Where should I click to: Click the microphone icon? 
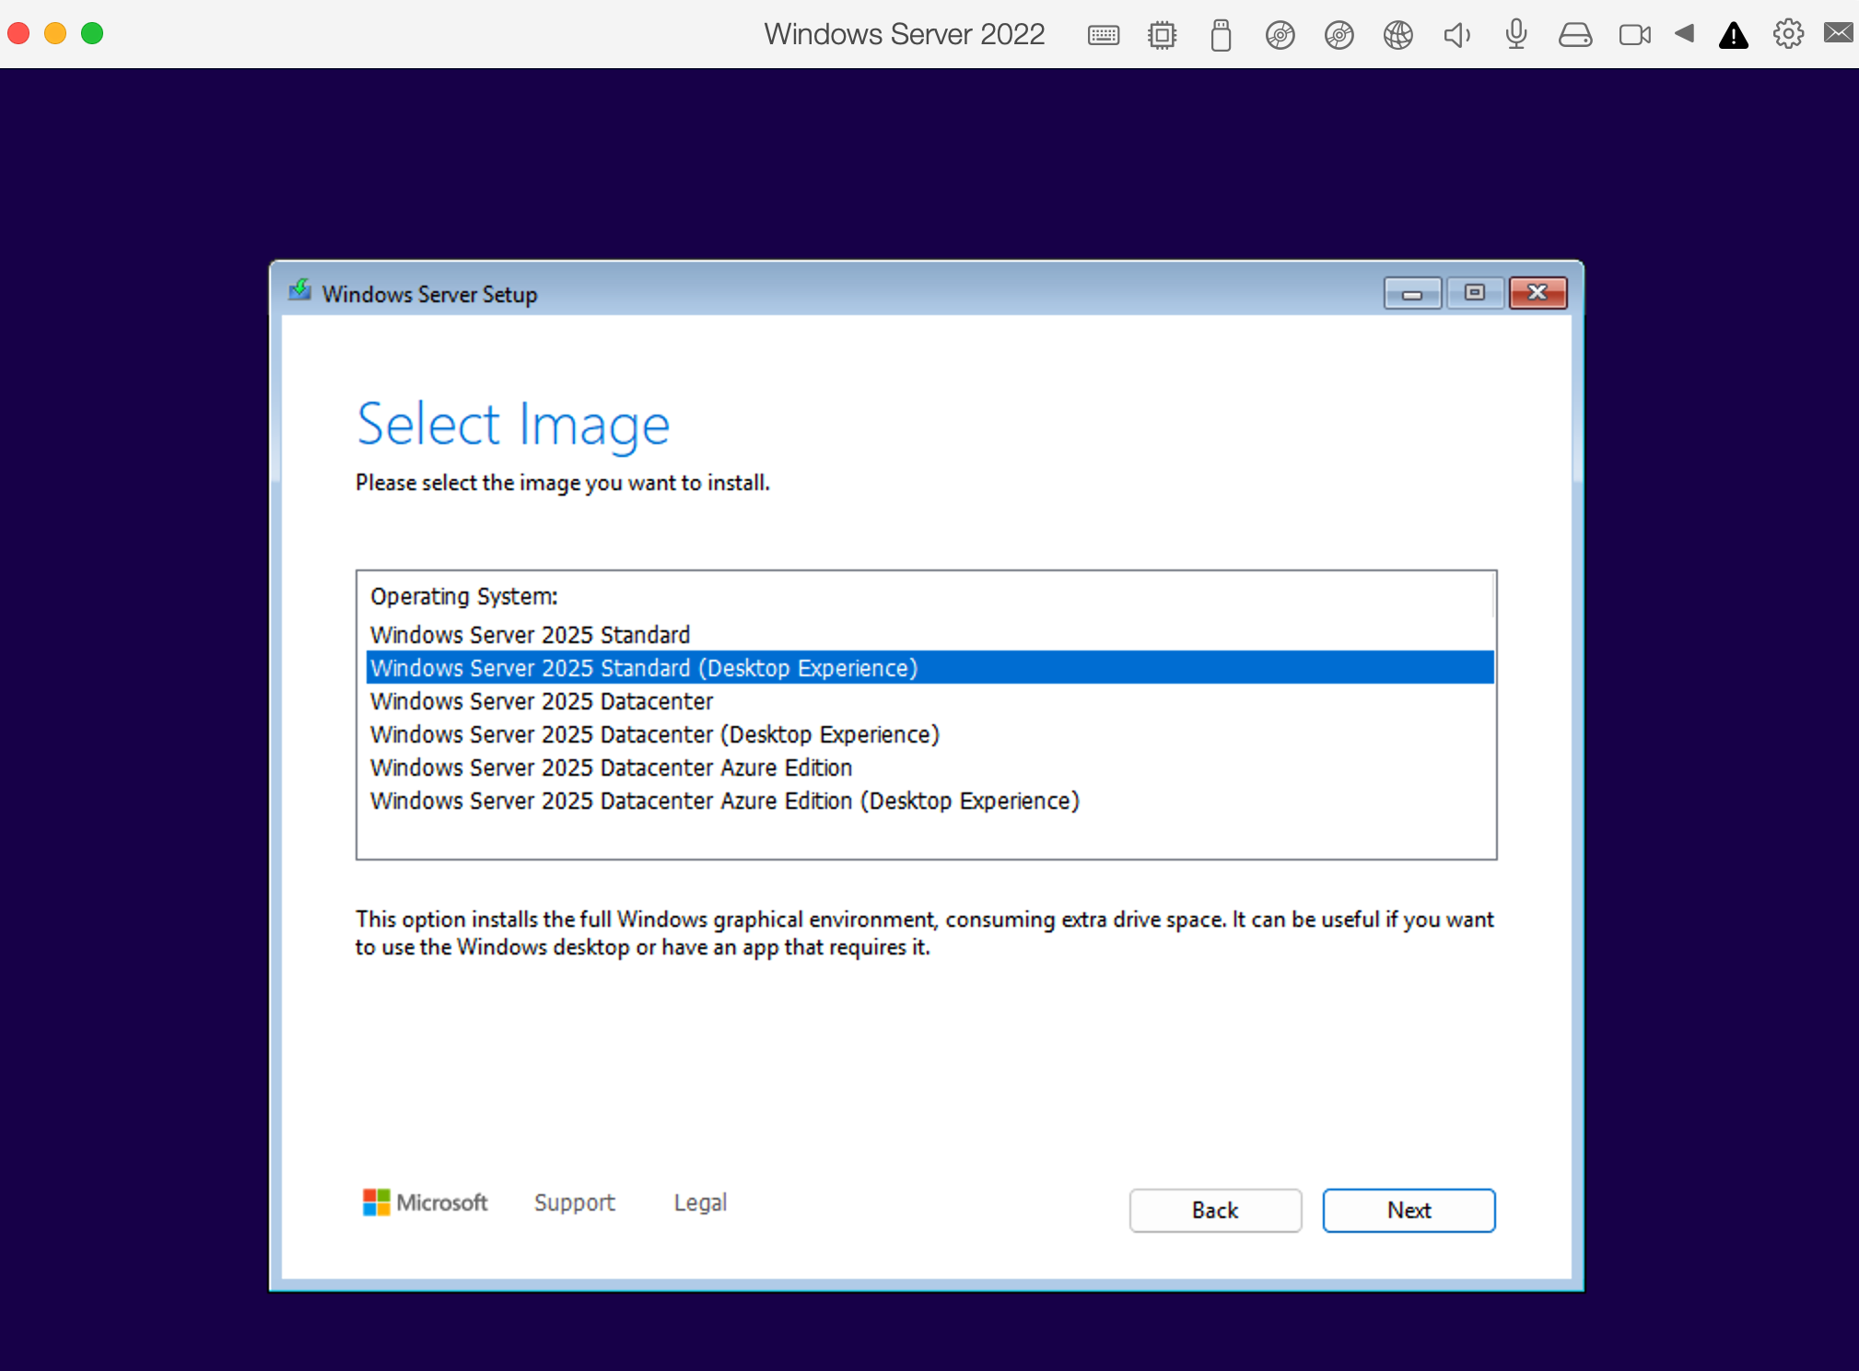coord(1515,35)
